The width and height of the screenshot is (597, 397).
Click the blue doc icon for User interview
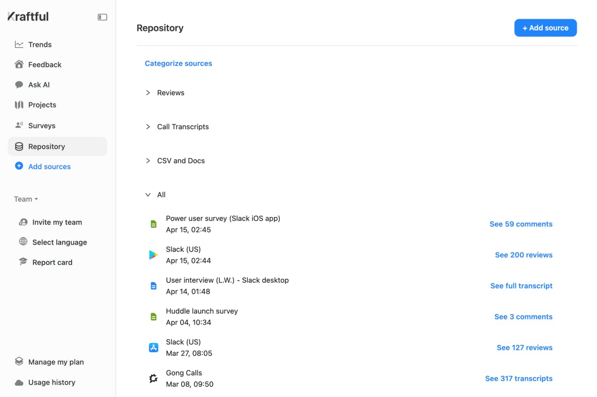pos(153,286)
